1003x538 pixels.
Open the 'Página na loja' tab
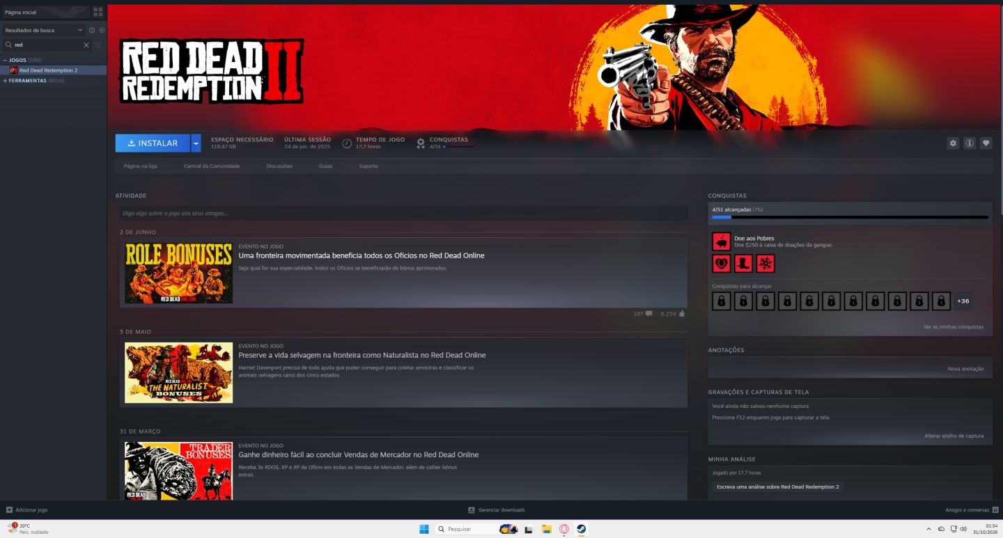tap(141, 166)
